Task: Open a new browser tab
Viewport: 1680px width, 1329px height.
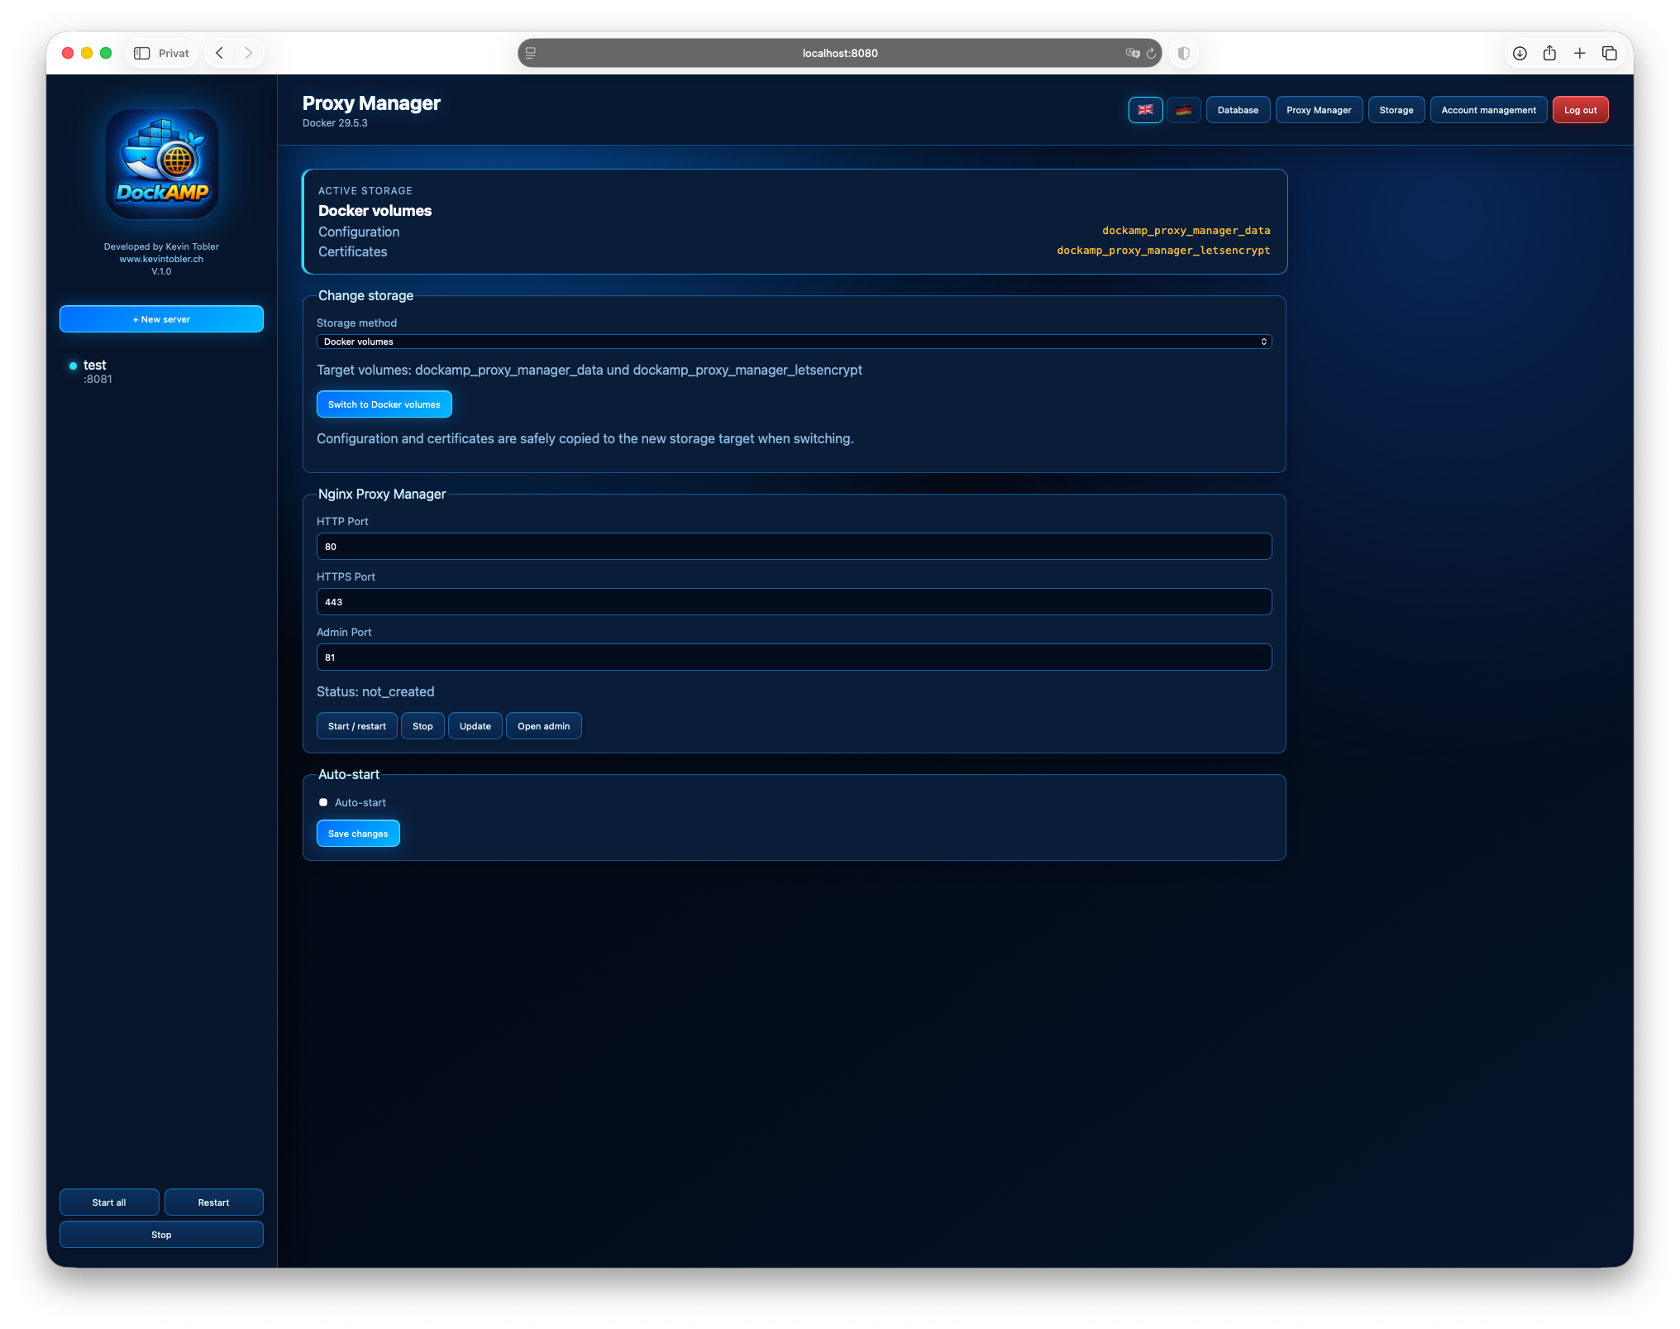Action: [x=1579, y=53]
